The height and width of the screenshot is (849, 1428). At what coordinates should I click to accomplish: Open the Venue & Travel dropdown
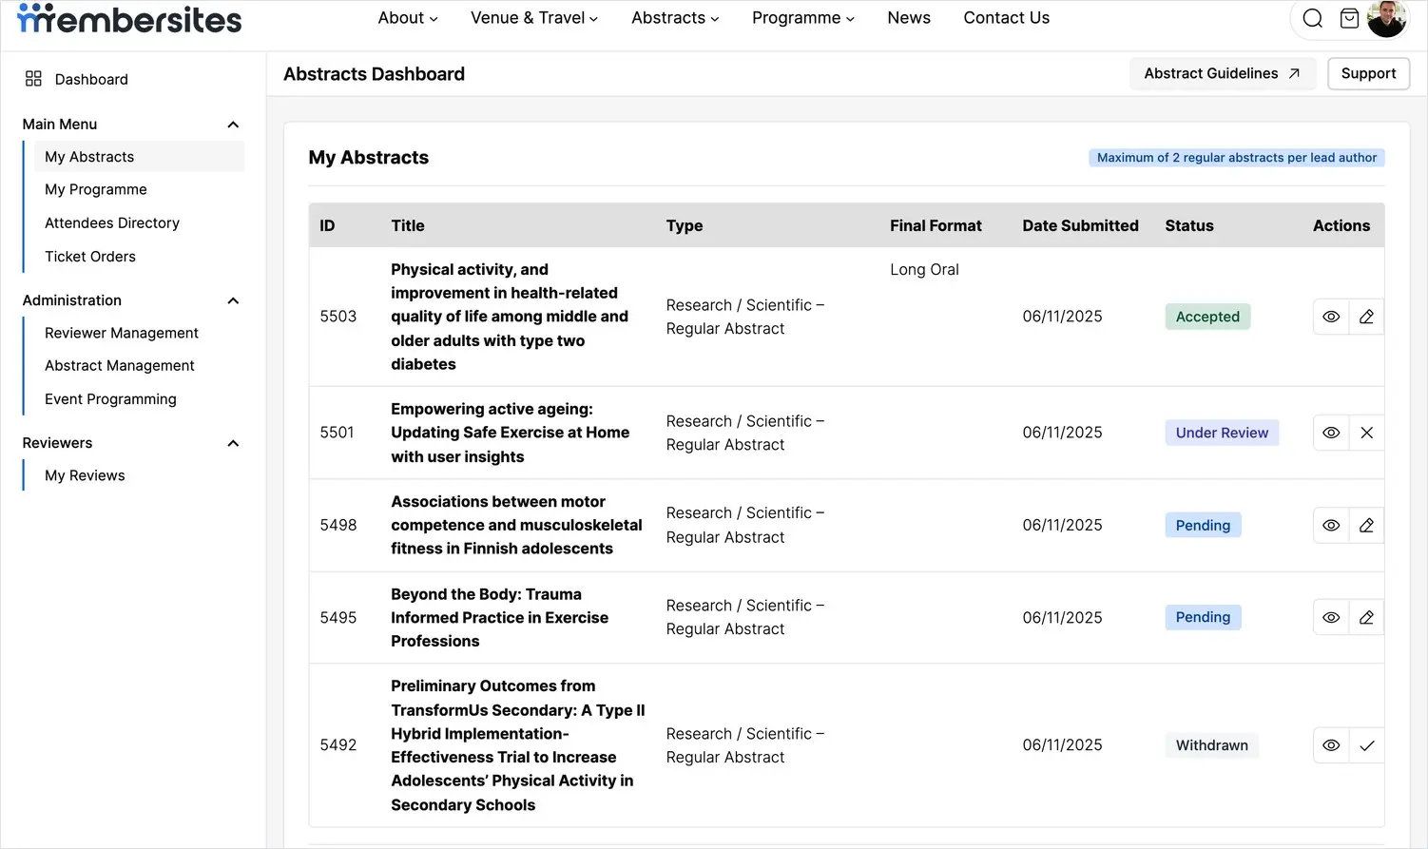tap(534, 18)
